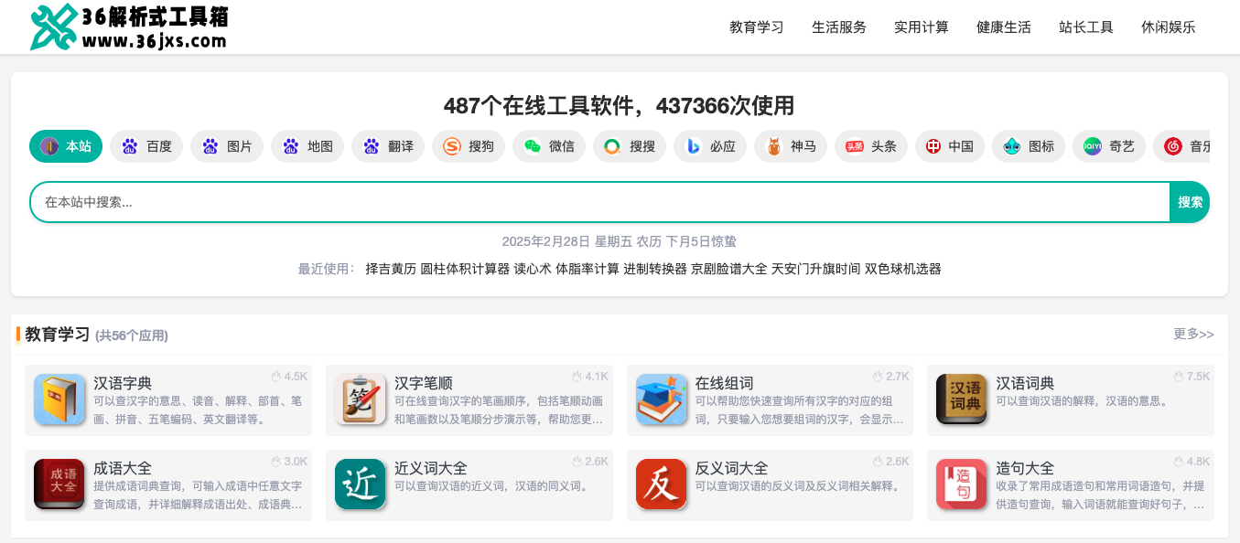Click the 36解析式工具箱 site logo
Image resolution: width=1240 pixels, height=543 pixels.
pos(128,27)
